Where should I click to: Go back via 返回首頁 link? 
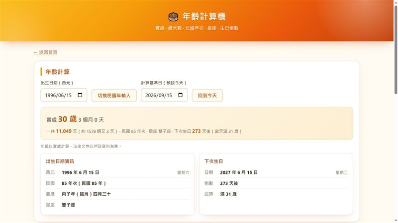pos(45,52)
